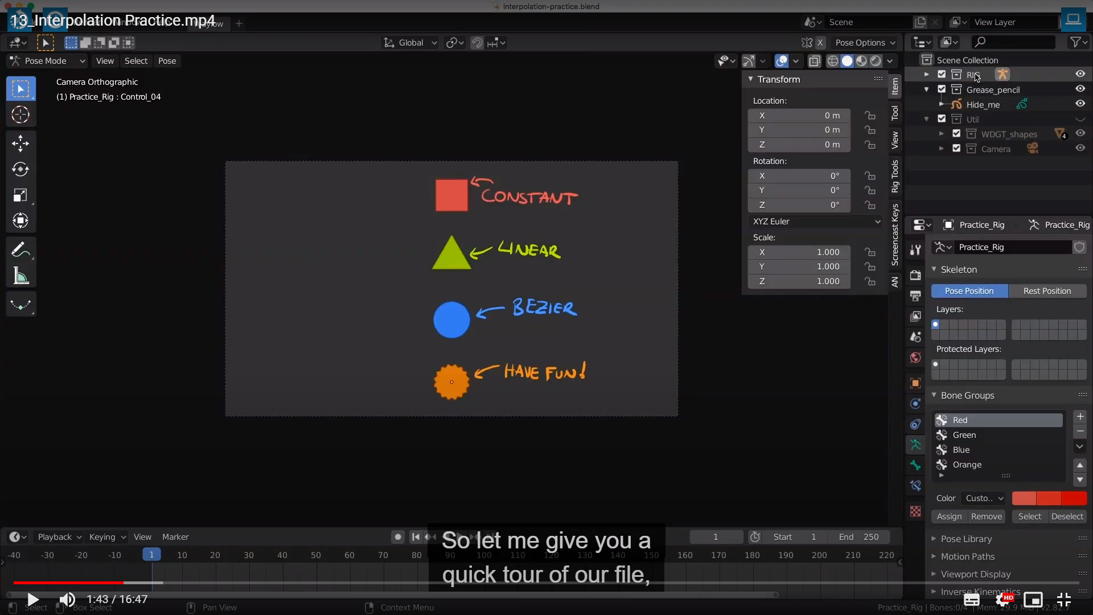The image size is (1093, 615).
Task: Activate the Rotate tool
Action: (20, 169)
